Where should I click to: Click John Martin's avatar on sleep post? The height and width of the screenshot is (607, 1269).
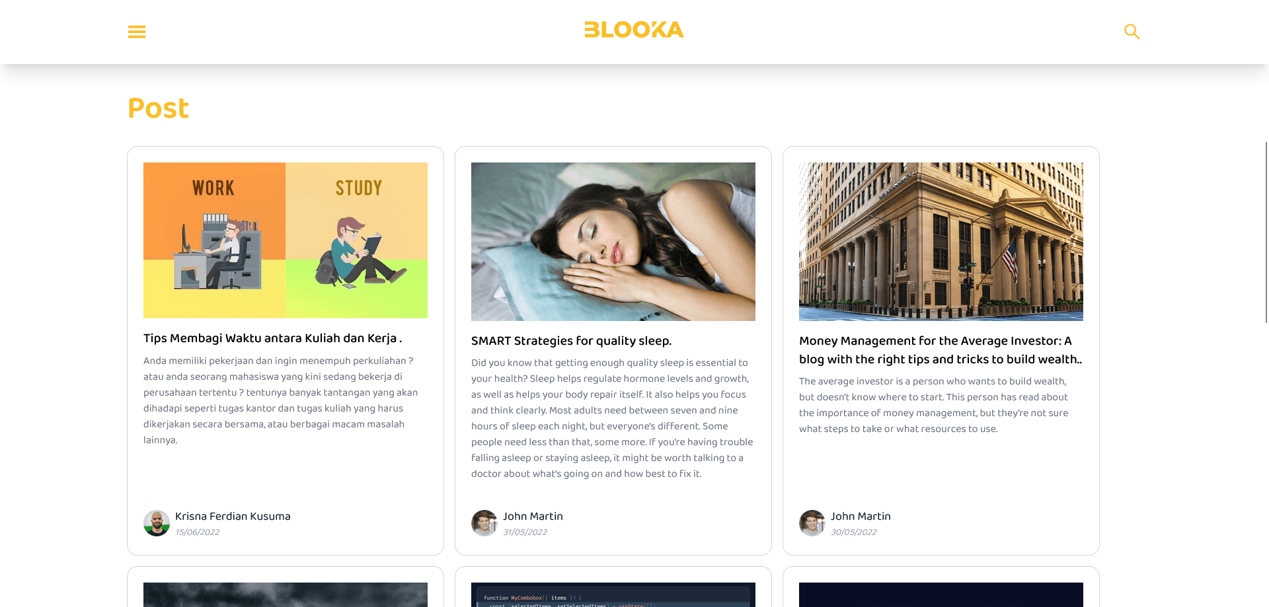point(484,523)
